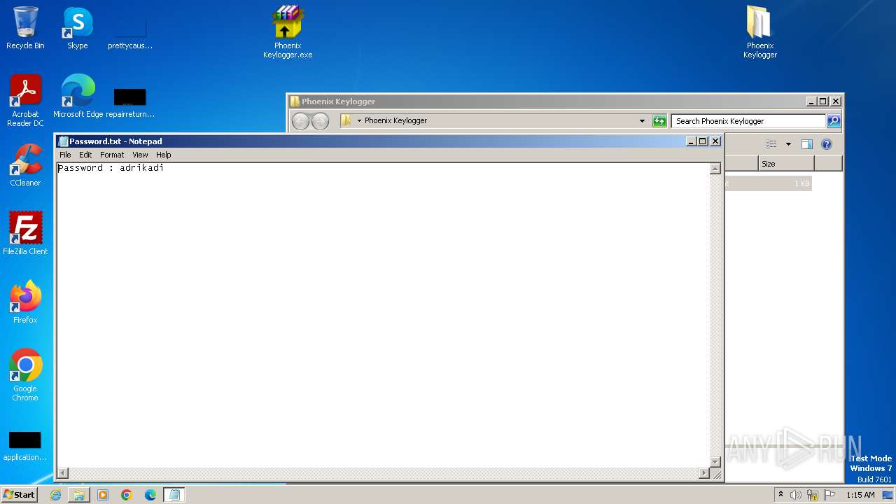
Task: Open the Phoenix Keylogger desktop folder
Action: [x=759, y=32]
